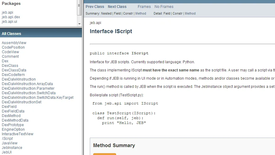Open DexMethodData class link
The width and height of the screenshot is (275, 155).
[15, 120]
